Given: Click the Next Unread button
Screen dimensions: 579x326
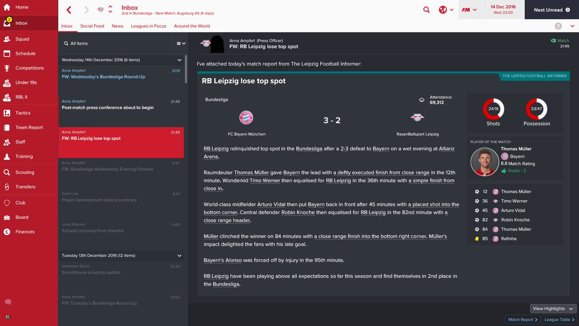Looking at the screenshot, I should (551, 10).
